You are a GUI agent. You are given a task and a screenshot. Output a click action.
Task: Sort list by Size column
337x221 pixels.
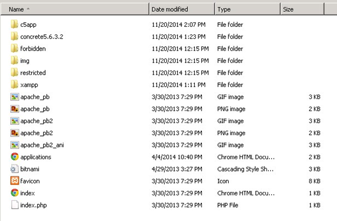coord(288,9)
